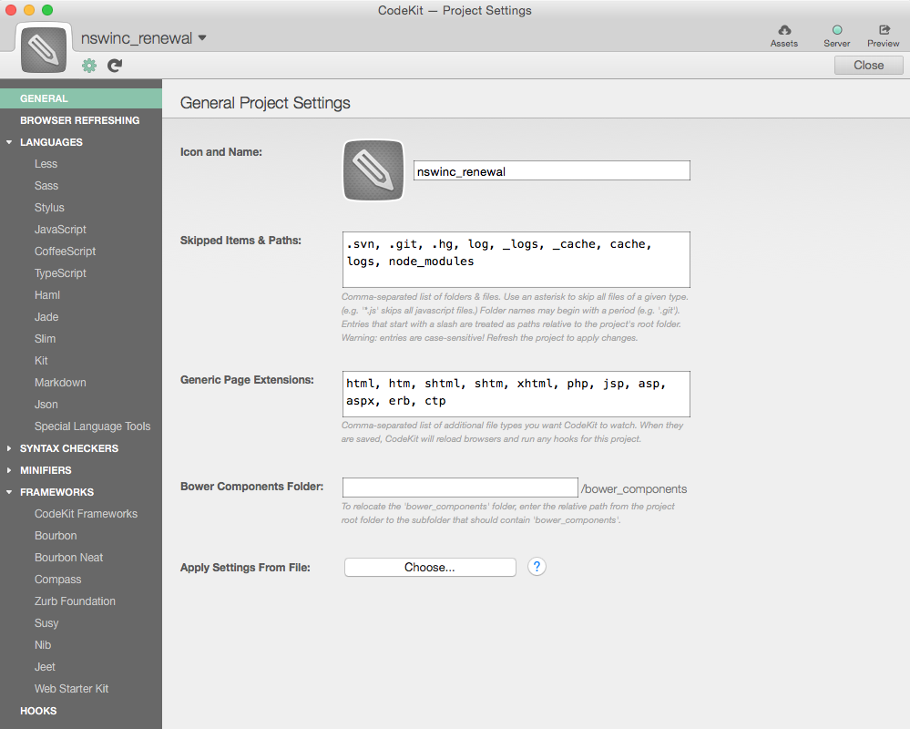Image resolution: width=910 pixels, height=729 pixels.
Task: Click the Apply Settings From File label
Action: [x=246, y=568]
